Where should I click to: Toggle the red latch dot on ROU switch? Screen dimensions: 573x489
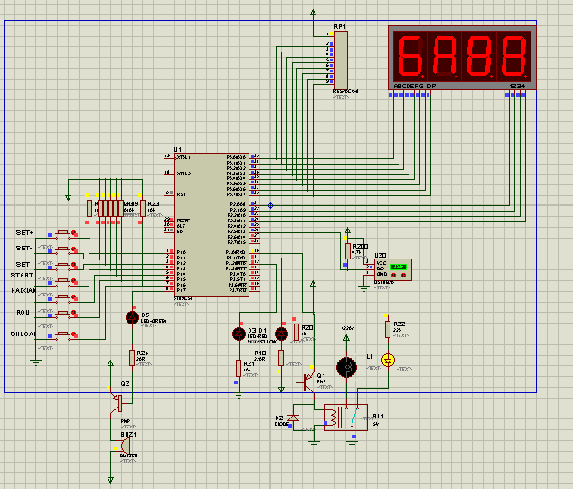click(x=74, y=313)
